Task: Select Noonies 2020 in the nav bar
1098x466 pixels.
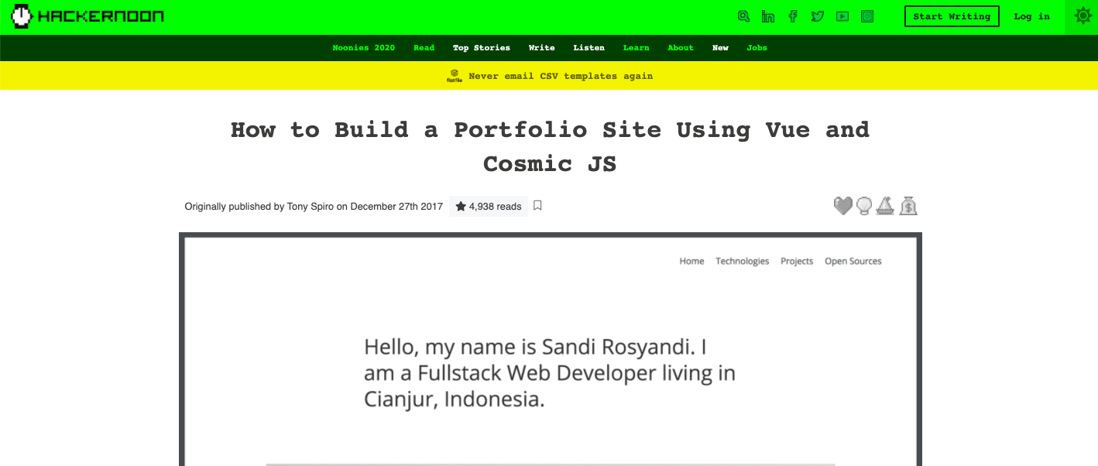Action: click(x=363, y=48)
